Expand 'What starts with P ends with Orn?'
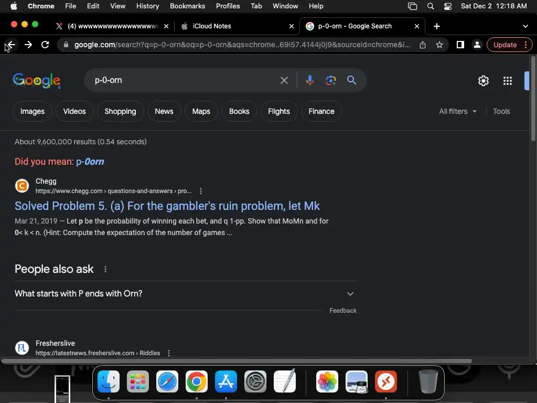537x403 pixels. click(186, 294)
